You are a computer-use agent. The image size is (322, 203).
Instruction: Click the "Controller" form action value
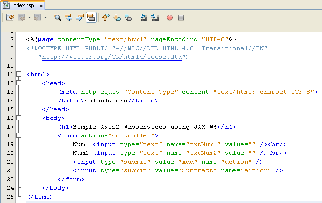coord(131,135)
